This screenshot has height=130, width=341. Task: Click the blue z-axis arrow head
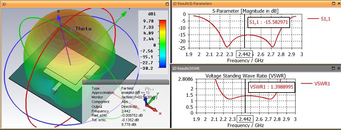[59, 17]
